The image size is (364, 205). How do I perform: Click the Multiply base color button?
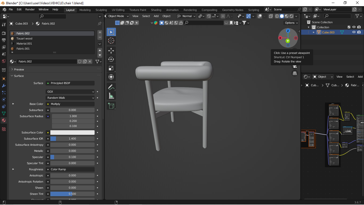70,104
